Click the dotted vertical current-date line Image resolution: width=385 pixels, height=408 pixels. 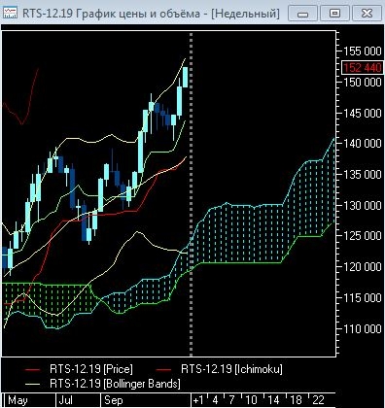[191, 194]
